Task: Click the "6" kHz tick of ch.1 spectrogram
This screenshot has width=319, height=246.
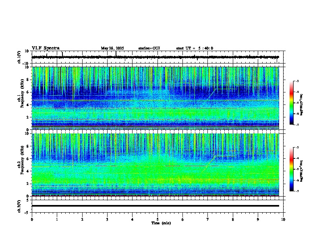Action: point(28,92)
